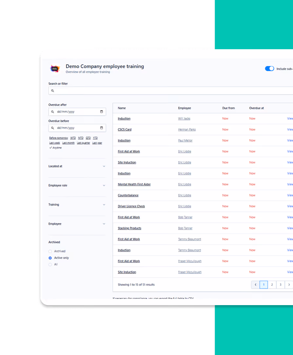Open Paul Mellor employee link
293x355 pixels.
[185, 140]
